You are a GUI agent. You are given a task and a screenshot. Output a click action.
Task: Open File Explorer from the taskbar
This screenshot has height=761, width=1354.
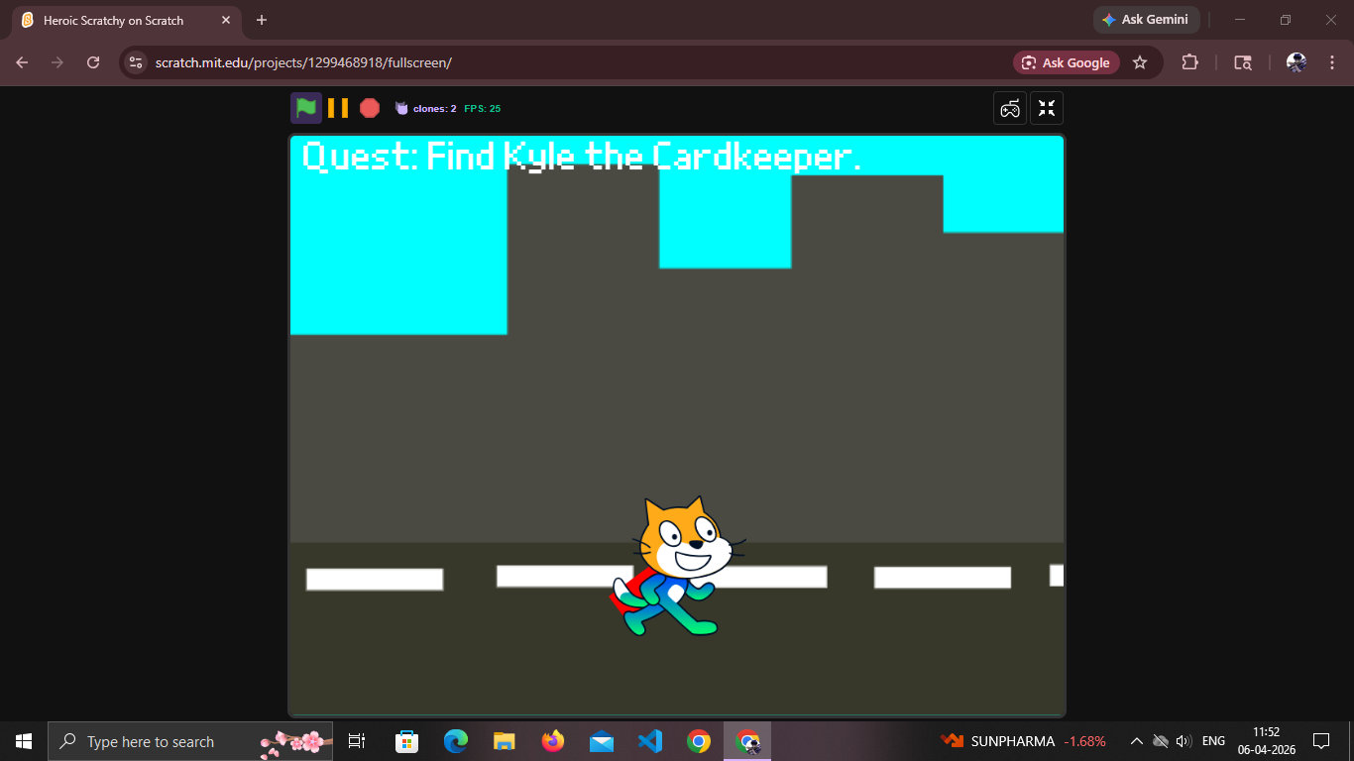click(x=505, y=741)
